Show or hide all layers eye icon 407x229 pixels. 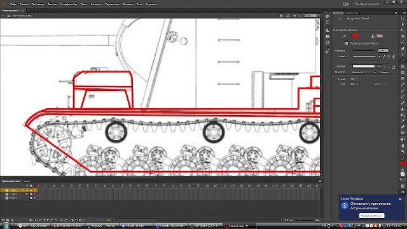(x=27, y=186)
